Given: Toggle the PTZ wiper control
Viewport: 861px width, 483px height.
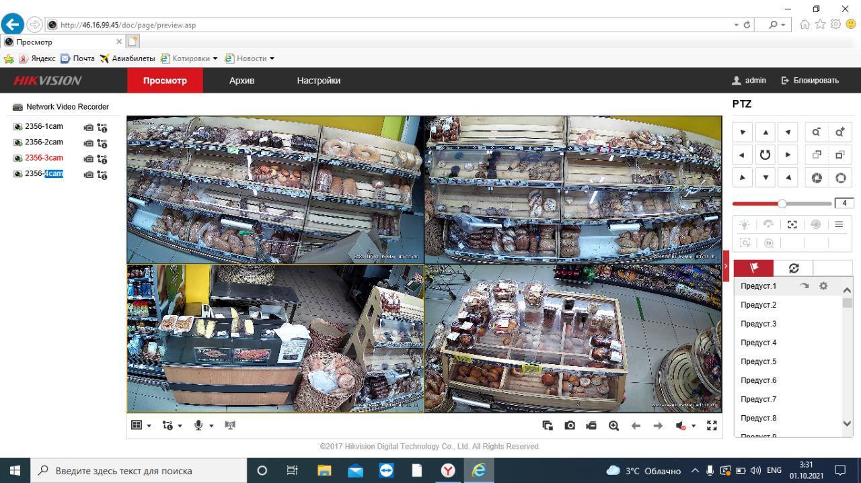Looking at the screenshot, I should point(768,224).
